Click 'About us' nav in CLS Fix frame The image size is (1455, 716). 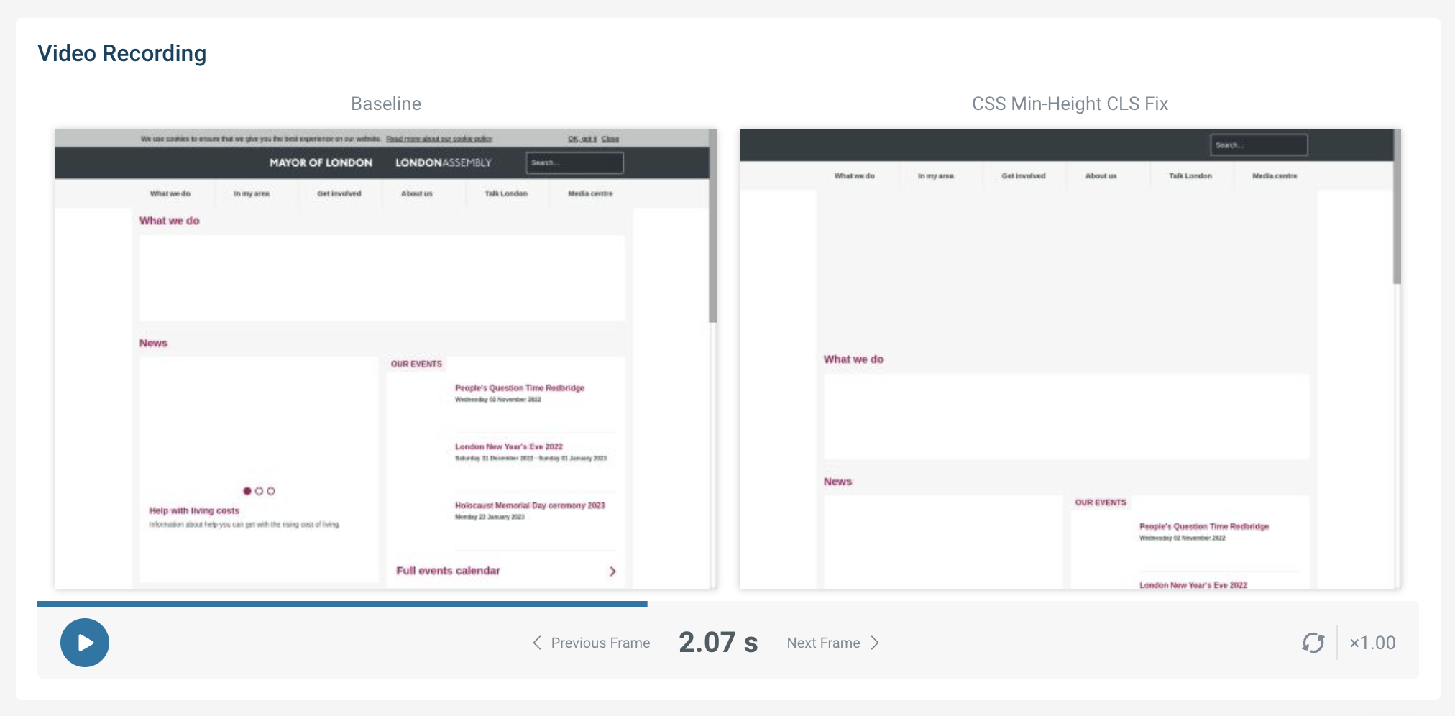[x=1101, y=175]
